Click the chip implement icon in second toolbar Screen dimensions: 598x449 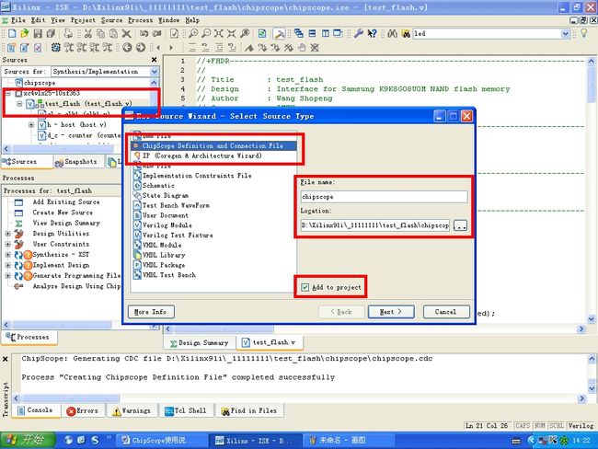pyautogui.click(x=56, y=47)
